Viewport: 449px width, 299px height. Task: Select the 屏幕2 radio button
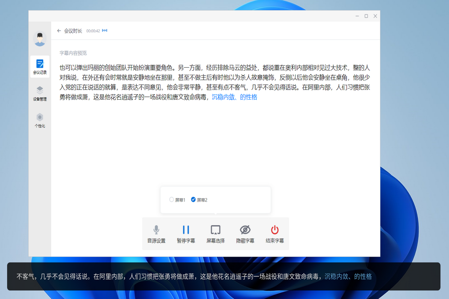click(x=193, y=199)
